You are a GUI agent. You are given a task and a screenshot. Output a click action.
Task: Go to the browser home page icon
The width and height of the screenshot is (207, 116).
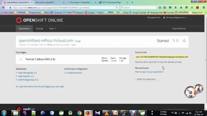181,8
